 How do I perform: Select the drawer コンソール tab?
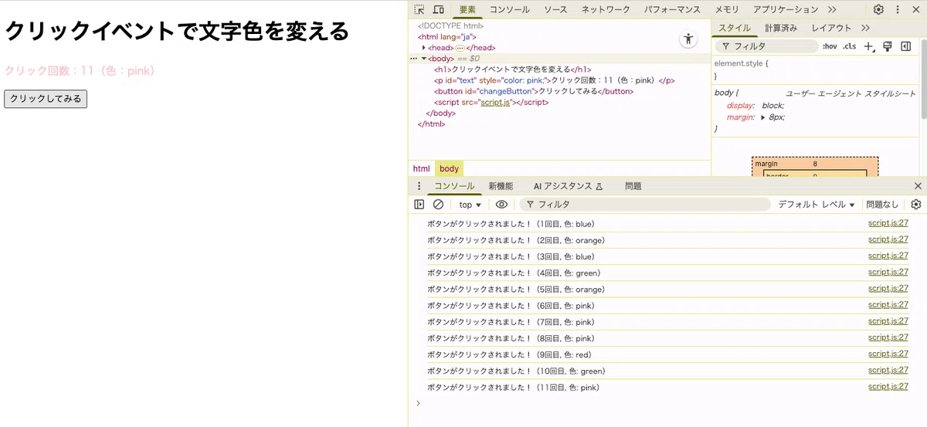(454, 186)
